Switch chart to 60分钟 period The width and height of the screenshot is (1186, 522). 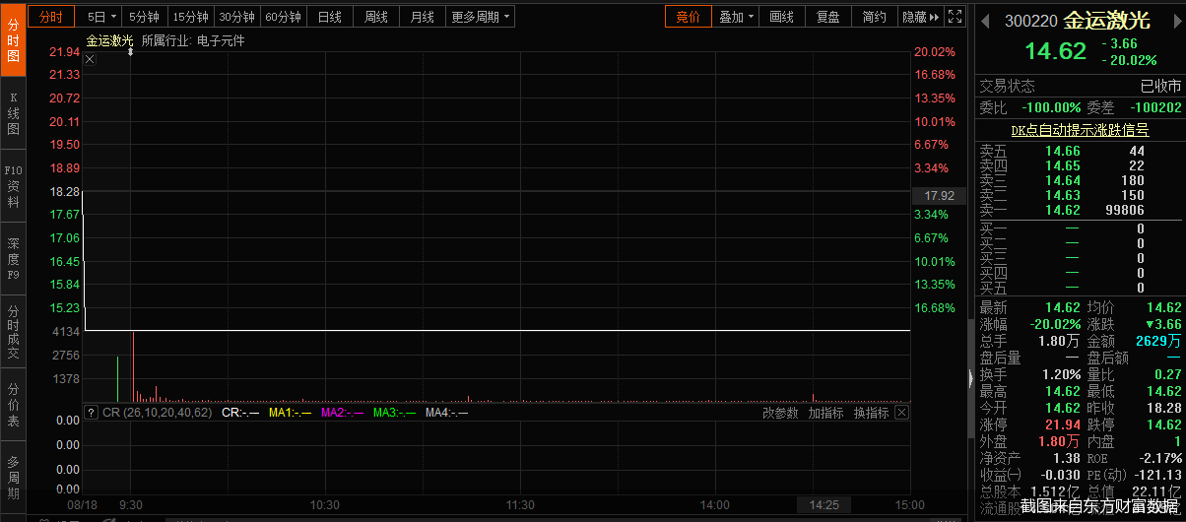point(283,17)
